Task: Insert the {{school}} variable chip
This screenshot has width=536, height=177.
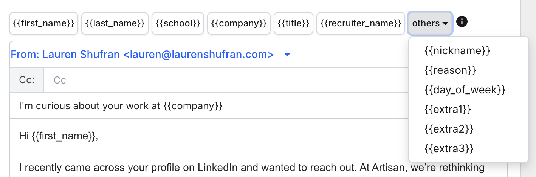Action: click(x=178, y=23)
